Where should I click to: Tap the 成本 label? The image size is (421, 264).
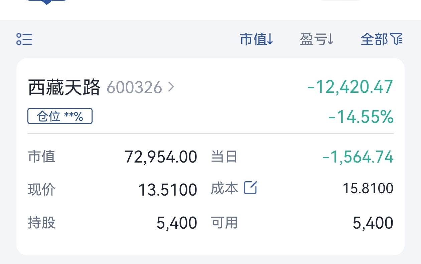point(225,188)
